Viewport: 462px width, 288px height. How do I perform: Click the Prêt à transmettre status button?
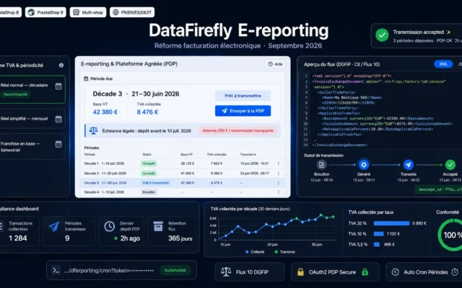click(243, 96)
